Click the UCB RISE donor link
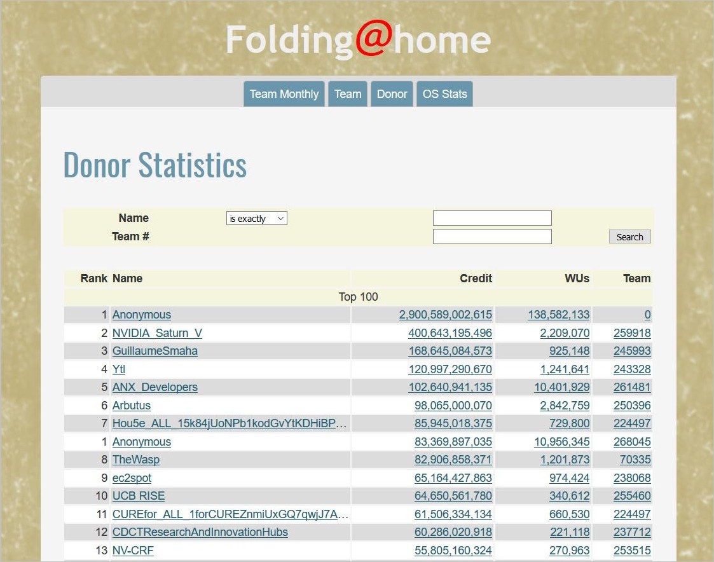 pyautogui.click(x=138, y=496)
